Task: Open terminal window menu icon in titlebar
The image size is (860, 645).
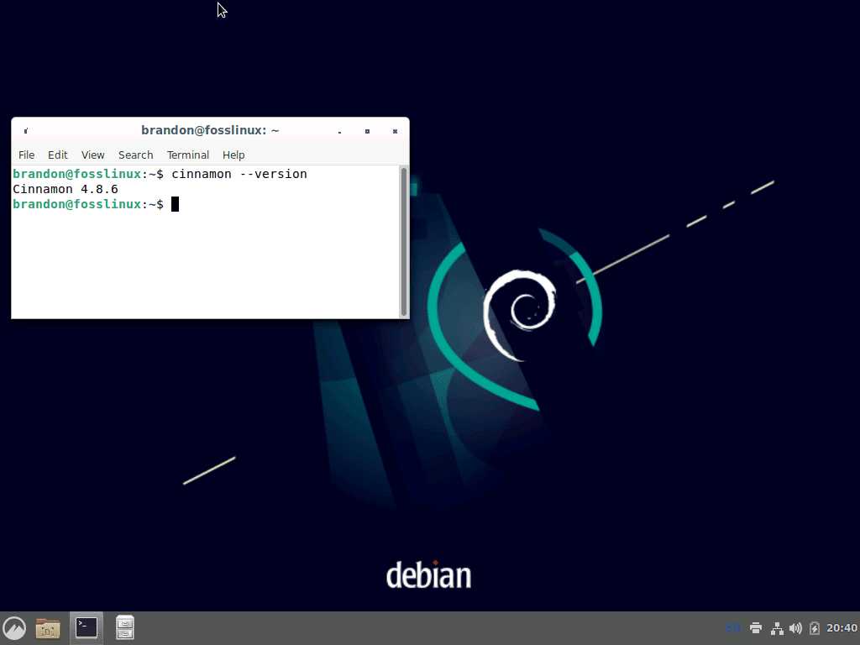Action: (x=26, y=130)
